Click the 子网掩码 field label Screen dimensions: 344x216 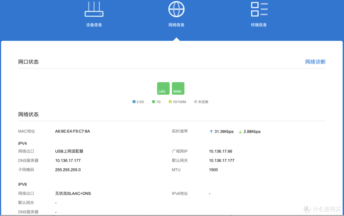(x=26, y=170)
